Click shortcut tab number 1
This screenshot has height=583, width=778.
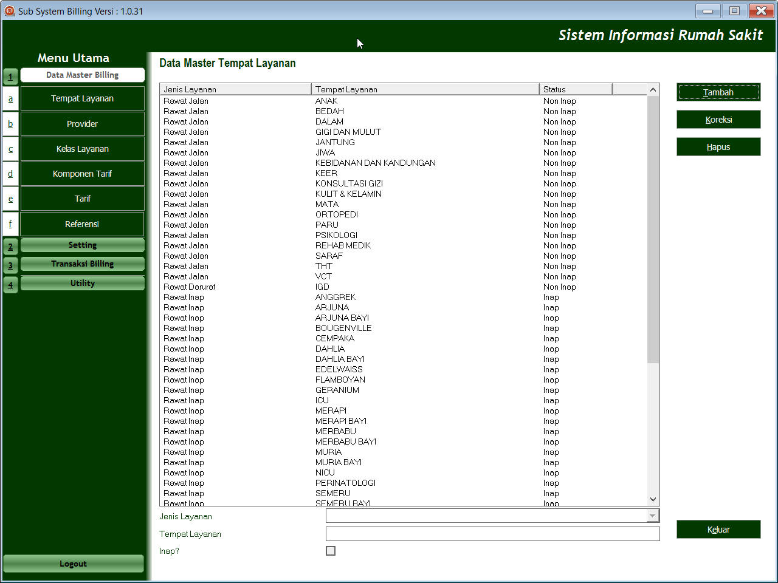coord(10,77)
